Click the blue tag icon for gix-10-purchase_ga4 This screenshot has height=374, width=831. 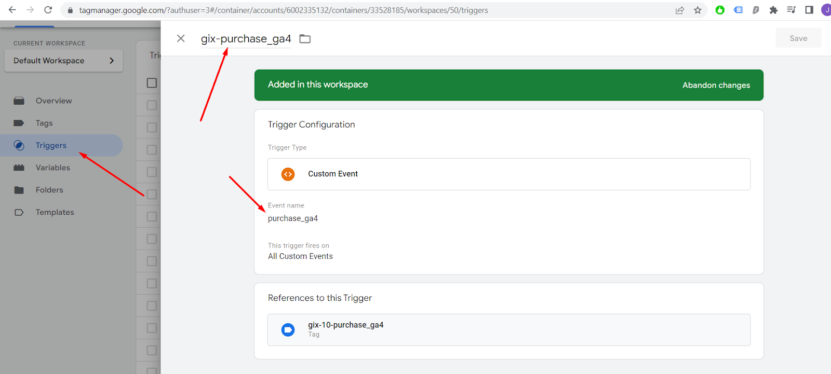click(288, 329)
